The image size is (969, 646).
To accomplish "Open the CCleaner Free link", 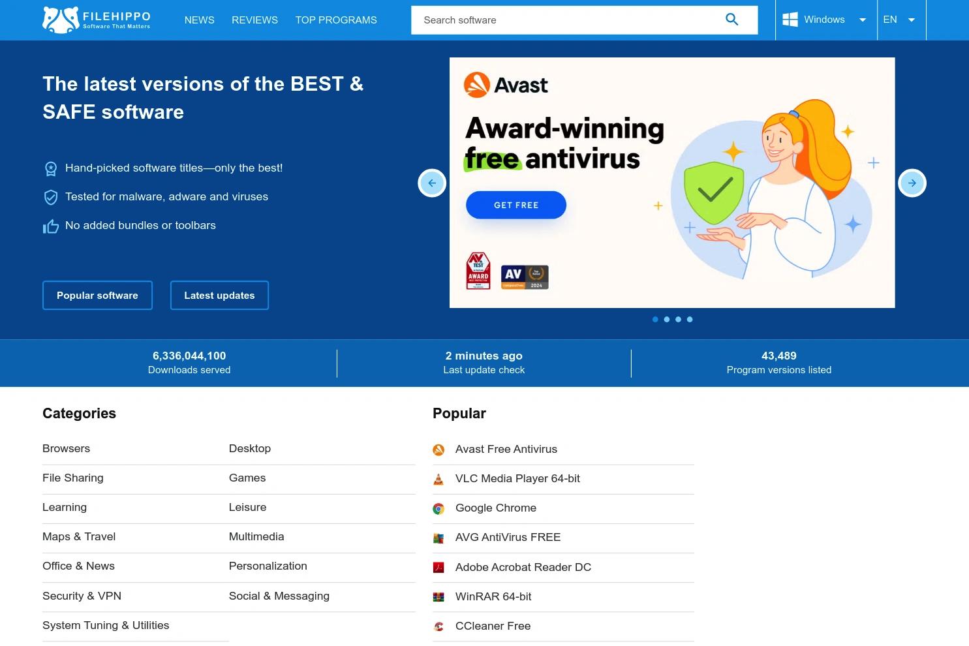I will [493, 626].
